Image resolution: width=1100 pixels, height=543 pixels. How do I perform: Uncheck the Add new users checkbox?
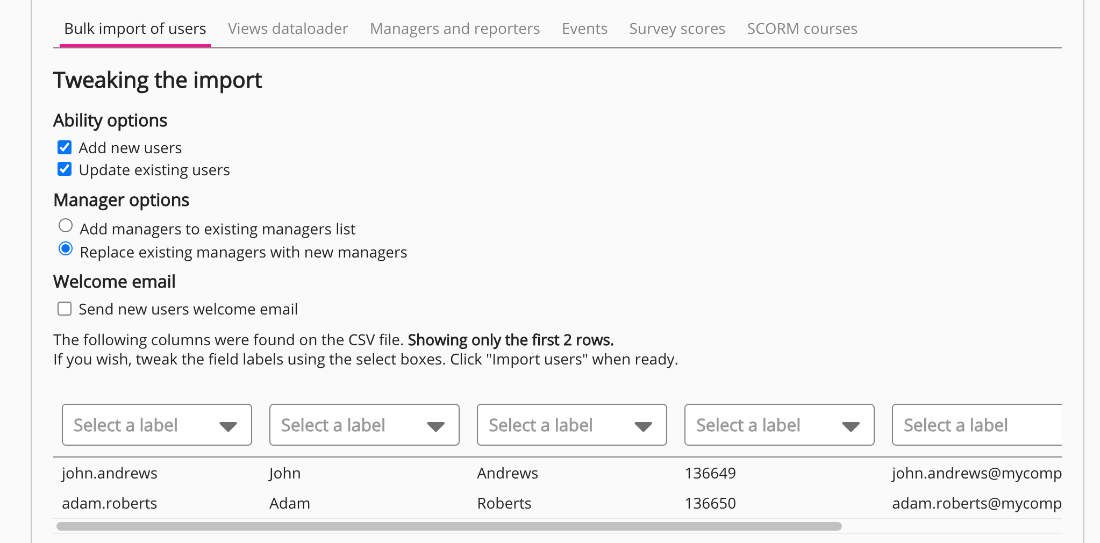tap(65, 147)
